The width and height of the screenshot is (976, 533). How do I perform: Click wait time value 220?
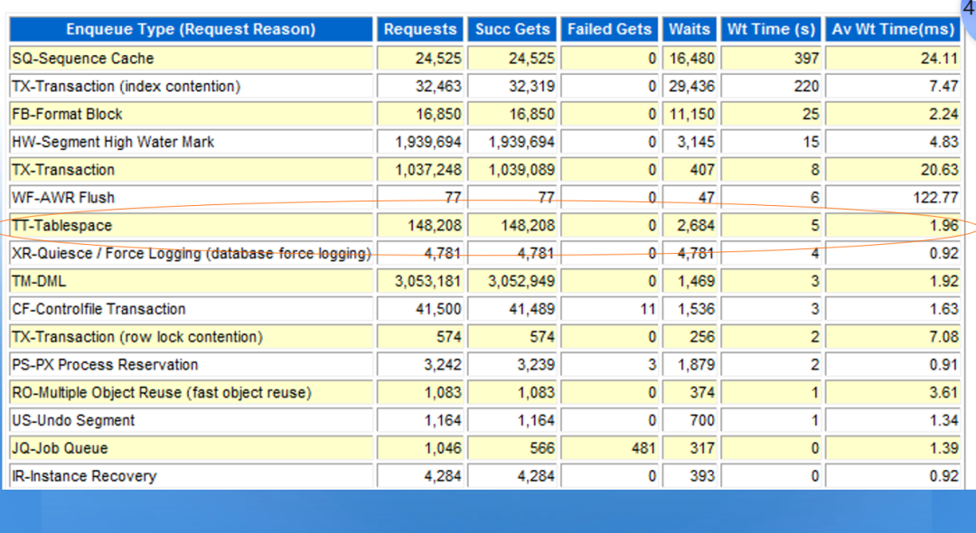point(806,87)
